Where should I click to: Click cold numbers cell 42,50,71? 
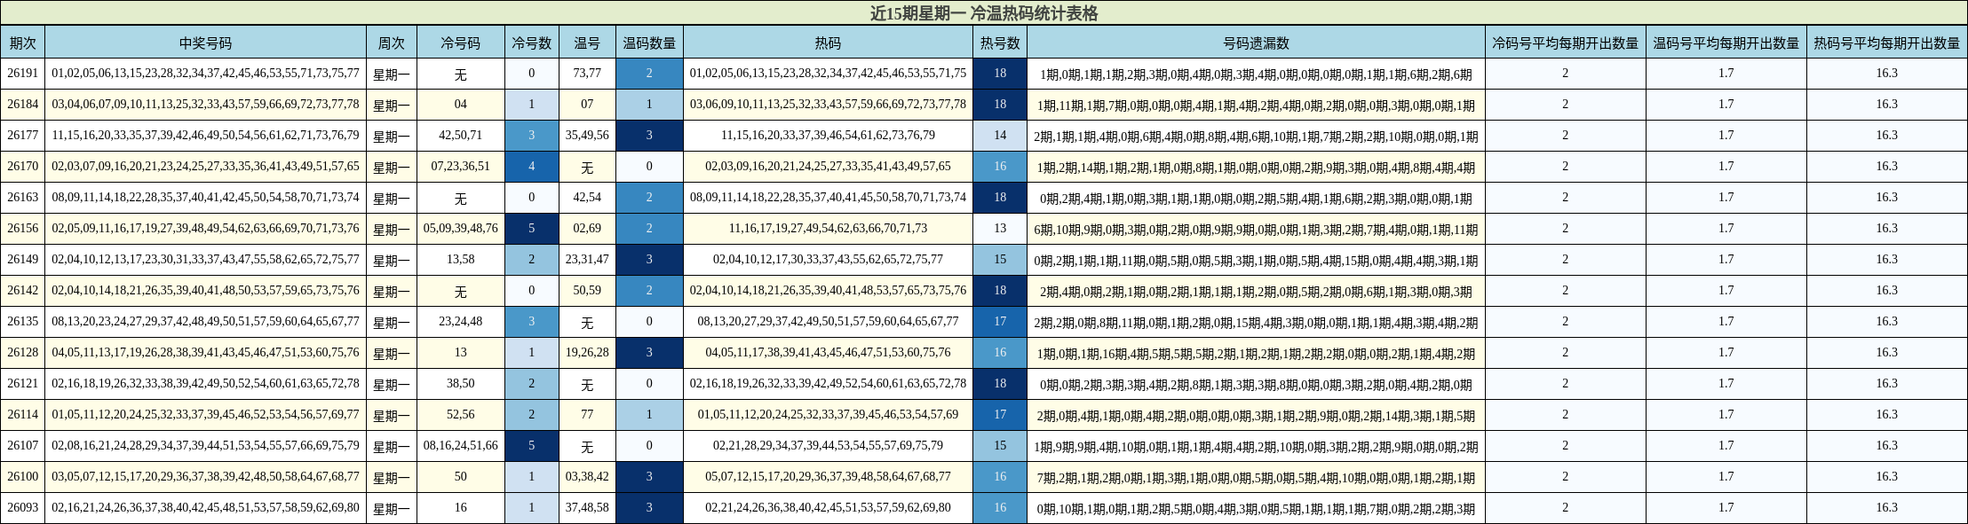(461, 136)
